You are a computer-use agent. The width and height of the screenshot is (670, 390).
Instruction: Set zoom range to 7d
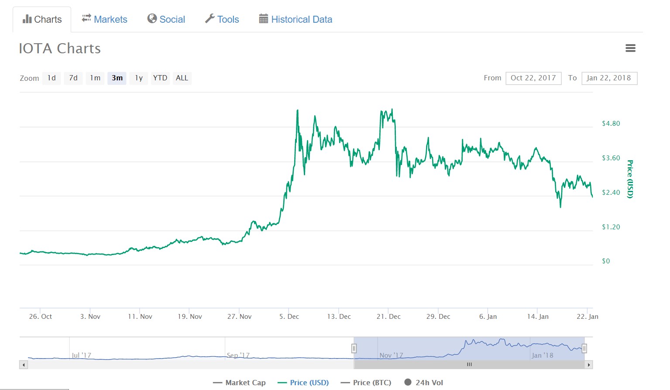click(73, 78)
